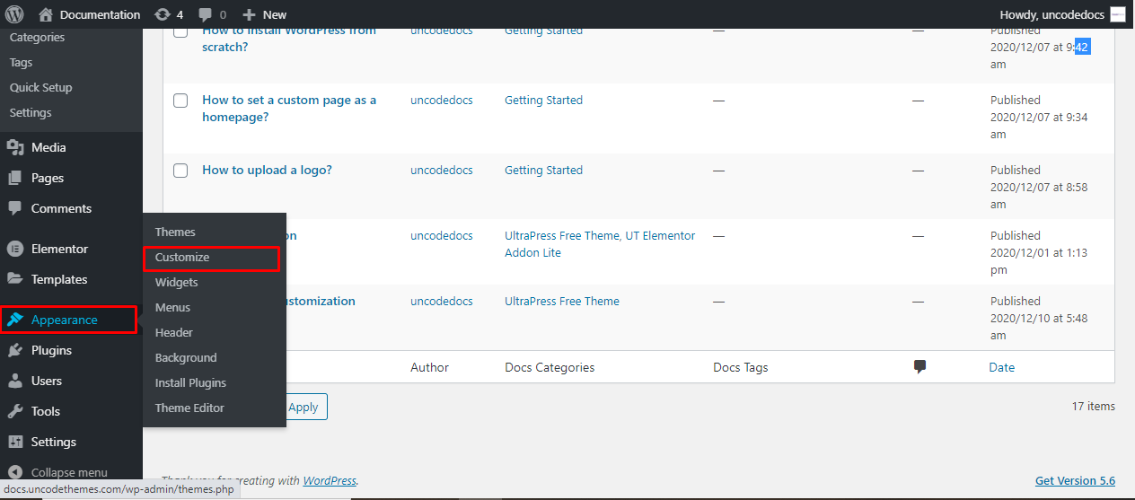The width and height of the screenshot is (1135, 500).
Task: Click the Plugins plug icon
Action: pyautogui.click(x=15, y=350)
